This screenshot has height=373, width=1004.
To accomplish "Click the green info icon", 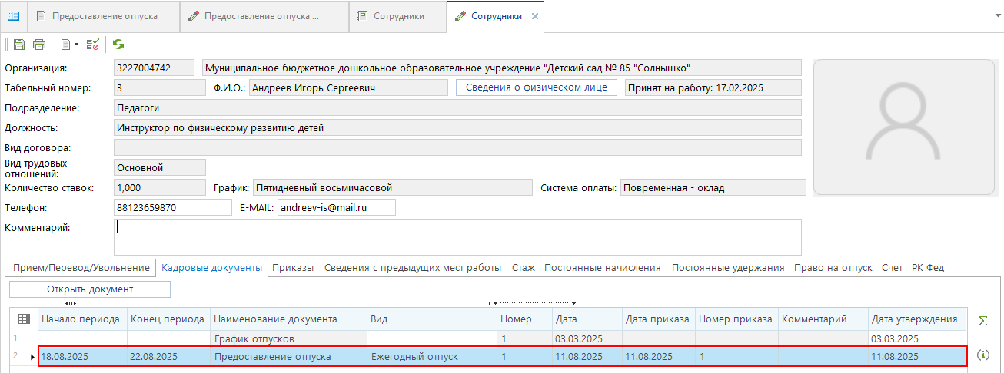I will coord(983,355).
